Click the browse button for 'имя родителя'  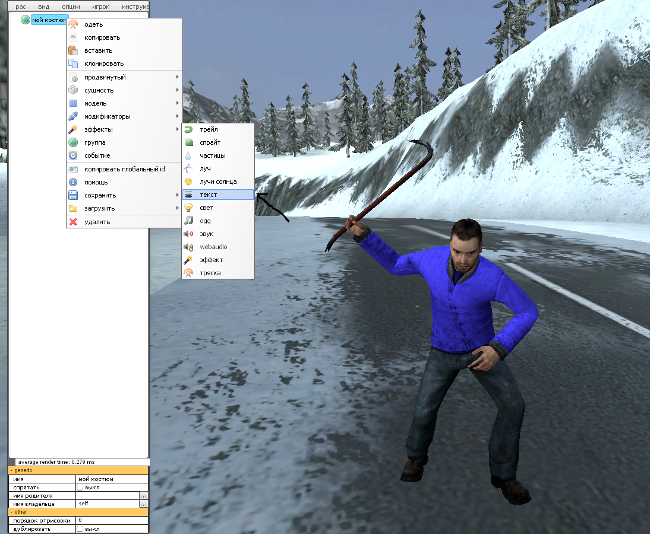click(x=143, y=496)
